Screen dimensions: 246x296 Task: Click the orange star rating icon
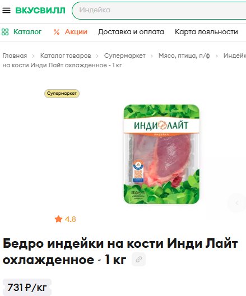coord(58,219)
